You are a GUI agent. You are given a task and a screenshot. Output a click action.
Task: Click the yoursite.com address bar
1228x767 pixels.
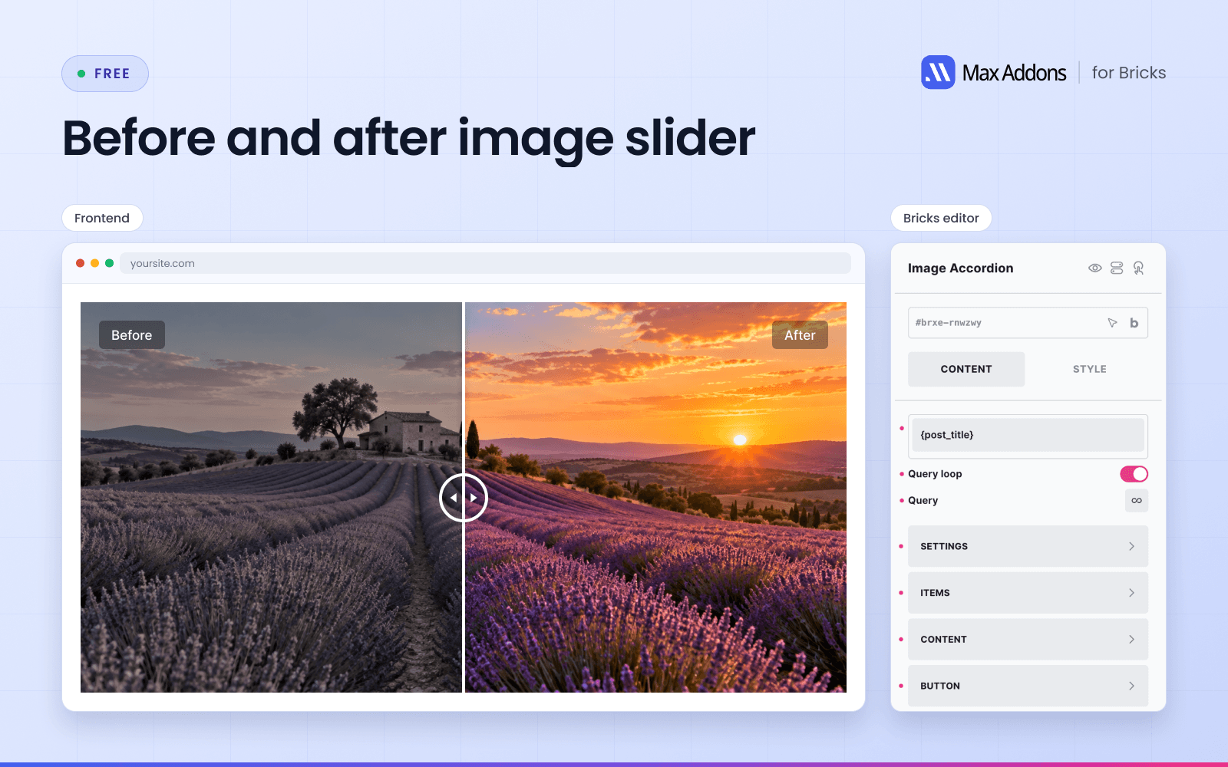(485, 263)
